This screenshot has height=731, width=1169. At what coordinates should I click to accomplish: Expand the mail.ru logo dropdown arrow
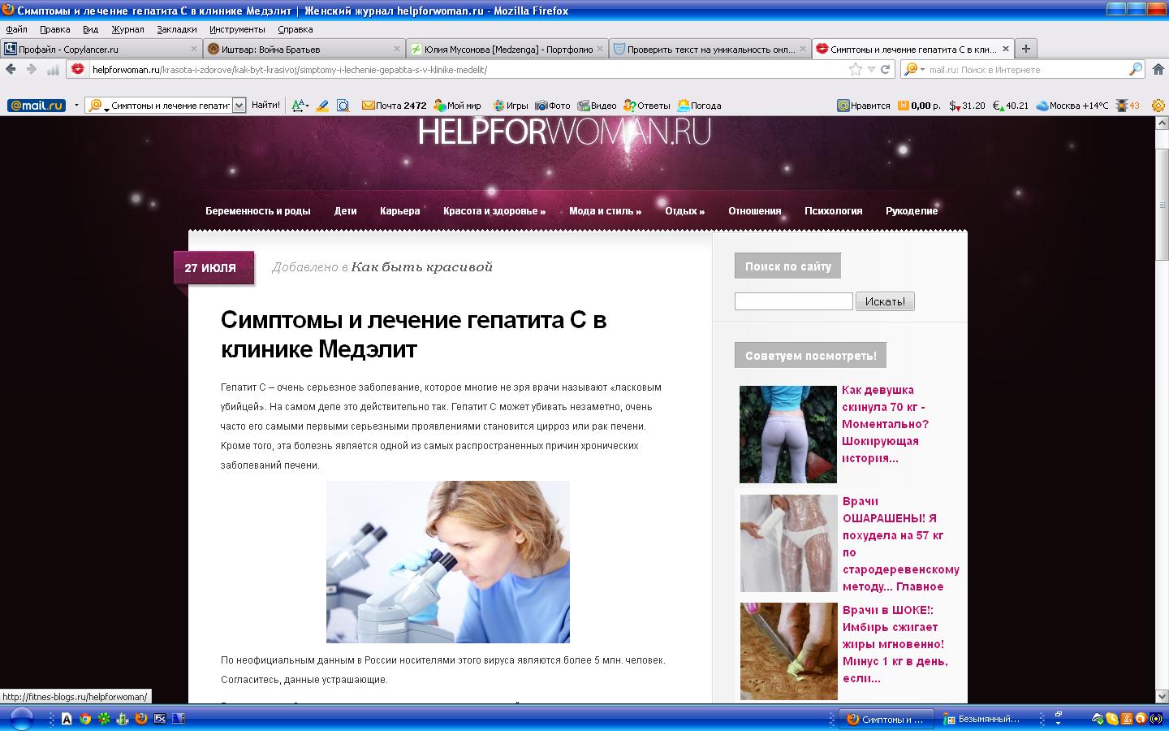(76, 106)
